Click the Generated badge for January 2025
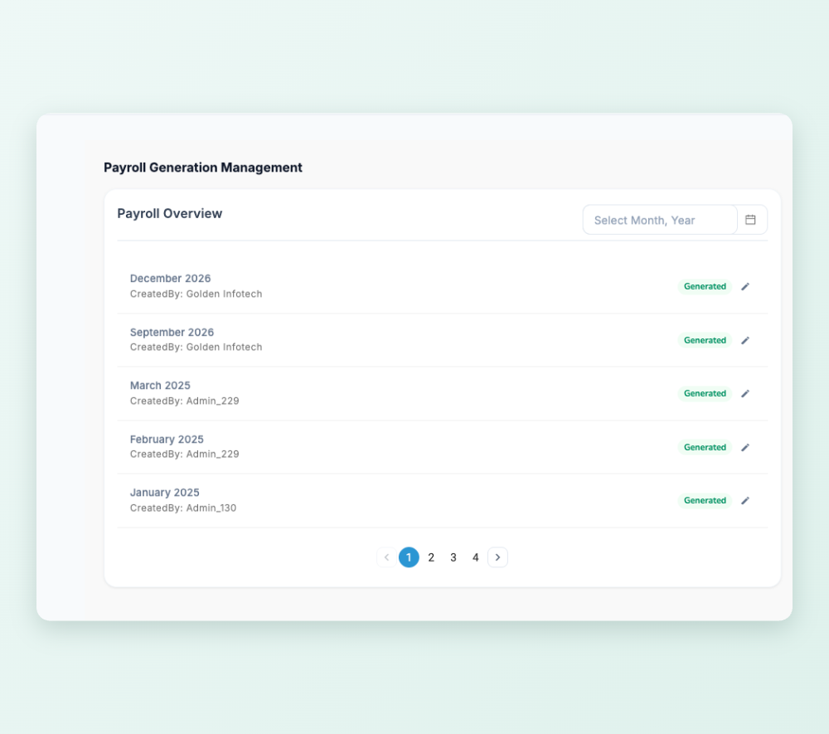829x734 pixels. (705, 500)
